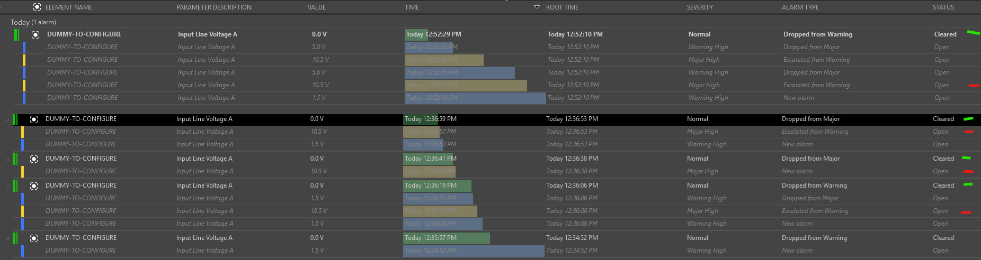This screenshot has width=981, height=260.
Task: Click the element icon in the Element Name header
Action: [x=37, y=7]
